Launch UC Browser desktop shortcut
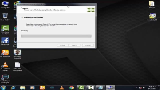This screenshot has height=90, width=160. pyautogui.click(x=5, y=53)
